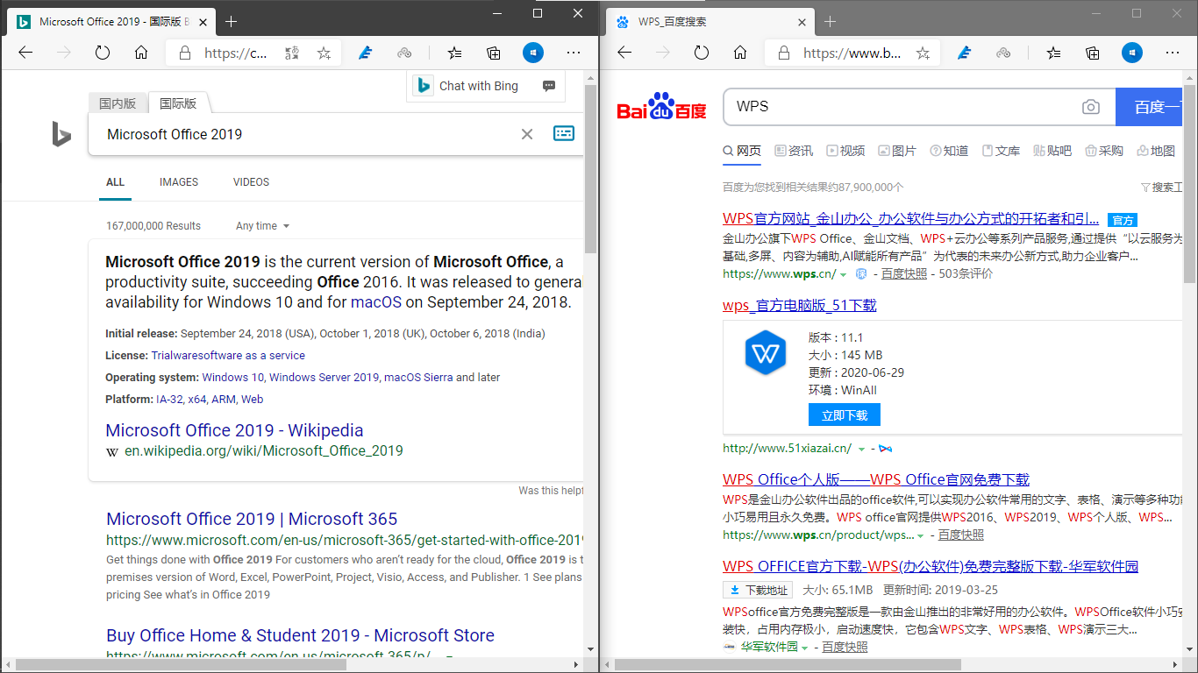The height and width of the screenshot is (673, 1198).
Task: Expand the arrow next to www.51xiazai.cn link
Action: [x=863, y=448]
